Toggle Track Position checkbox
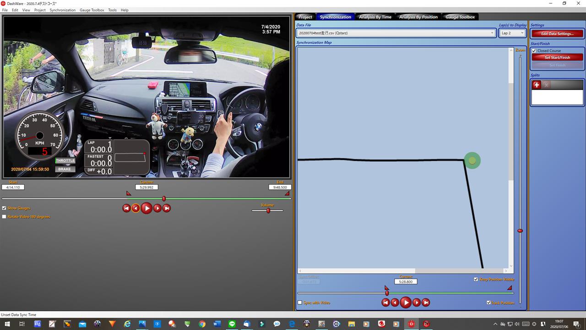Viewport: 586px width, 330px height. click(x=488, y=302)
